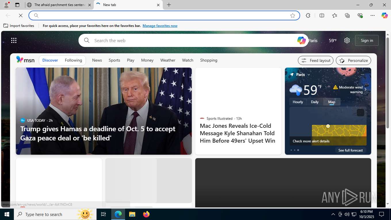Open page settings gear icon
This screenshot has width=391, height=220.
click(x=347, y=40)
